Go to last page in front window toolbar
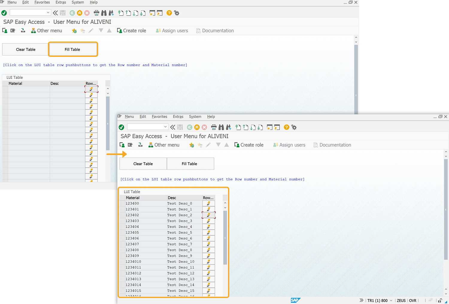 click(x=260, y=127)
